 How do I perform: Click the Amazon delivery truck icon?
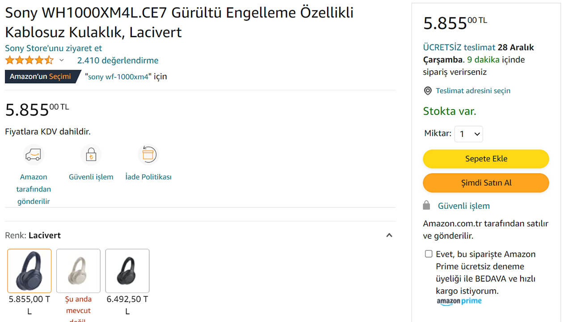33,155
